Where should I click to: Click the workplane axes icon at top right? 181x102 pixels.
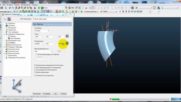pos(163,8)
